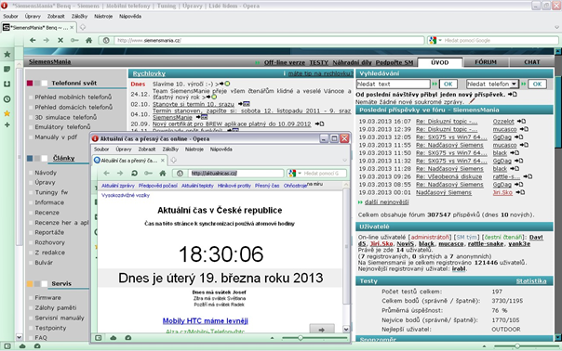
Task: Click OK button next to hledat text
Action: coord(448,84)
